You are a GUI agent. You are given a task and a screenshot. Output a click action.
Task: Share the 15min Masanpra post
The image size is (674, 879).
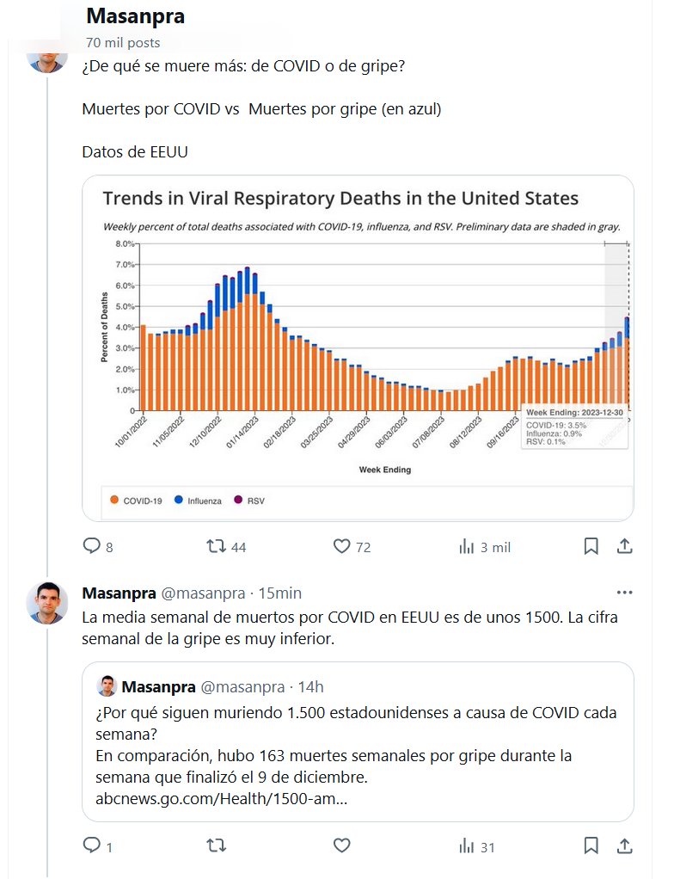click(625, 846)
